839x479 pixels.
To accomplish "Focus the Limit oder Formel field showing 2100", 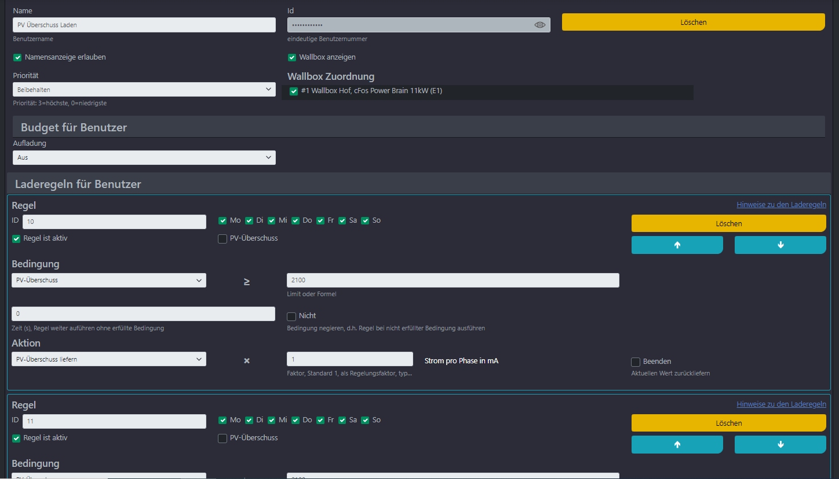I will tap(453, 280).
